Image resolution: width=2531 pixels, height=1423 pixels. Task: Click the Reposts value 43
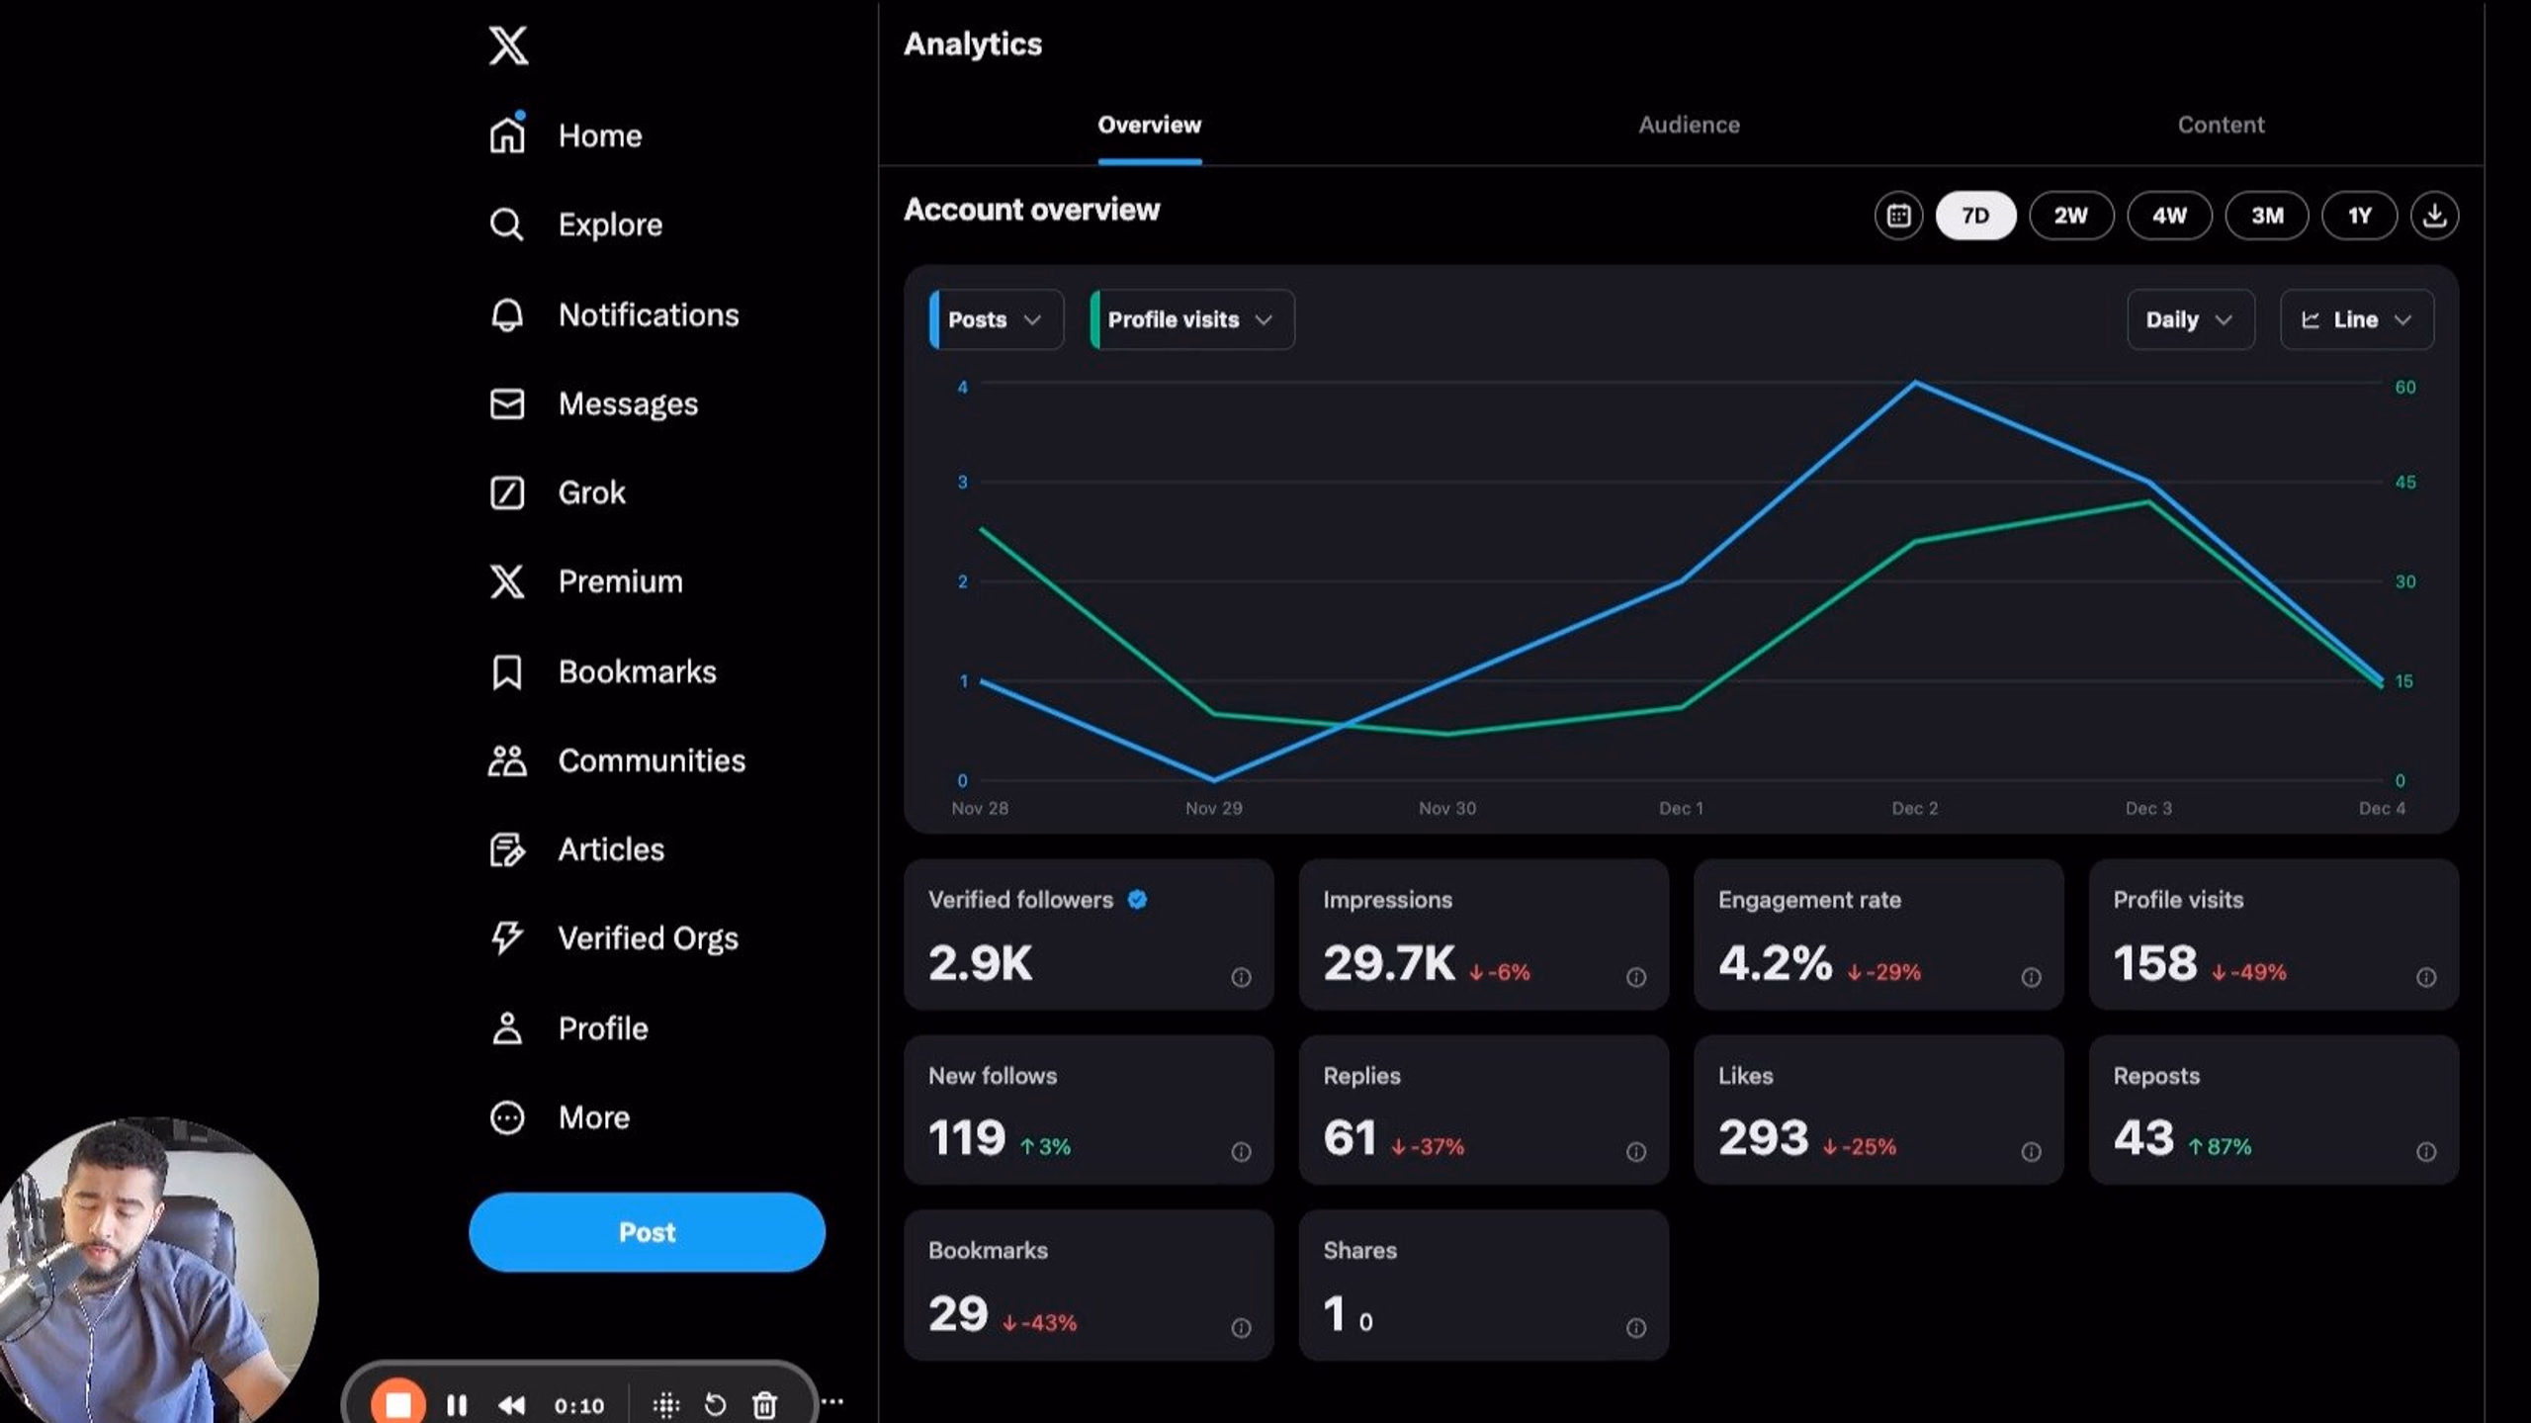click(x=2143, y=1137)
